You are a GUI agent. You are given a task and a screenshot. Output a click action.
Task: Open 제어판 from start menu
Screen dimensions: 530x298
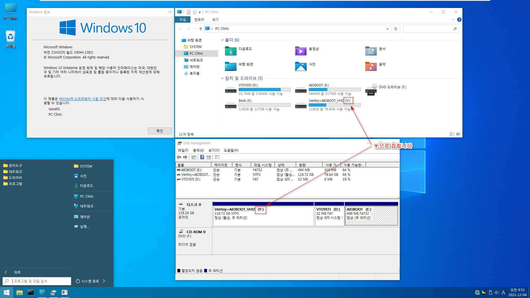point(85,217)
